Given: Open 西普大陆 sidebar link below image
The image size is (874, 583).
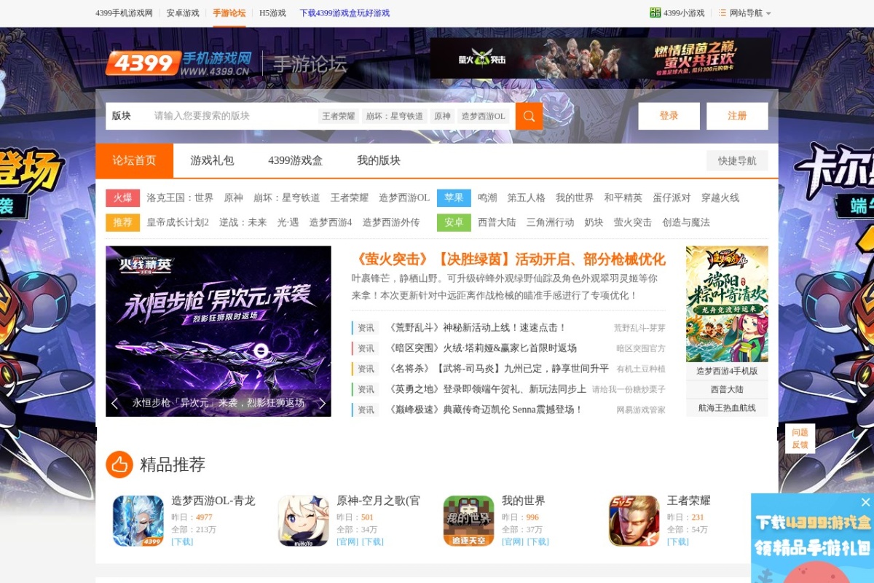Looking at the screenshot, I should point(727,389).
